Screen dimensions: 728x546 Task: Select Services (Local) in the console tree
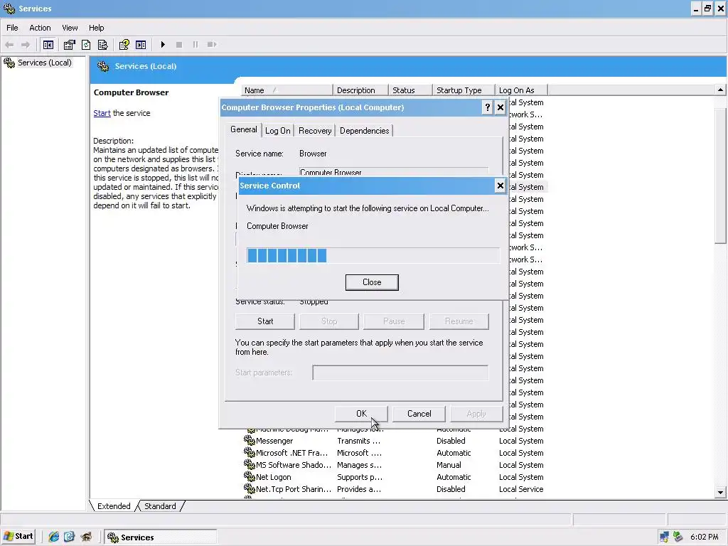click(44, 63)
